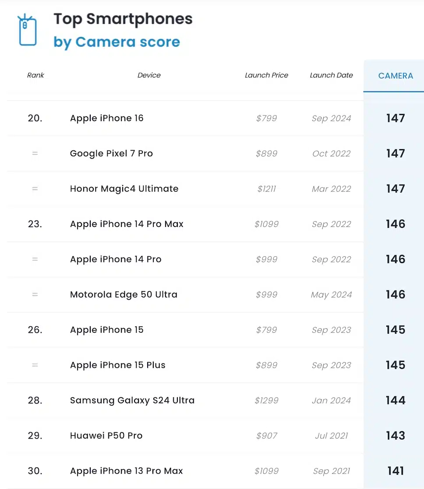
Task: Open Samsung Galaxy S24 Ultra page
Action: (132, 400)
